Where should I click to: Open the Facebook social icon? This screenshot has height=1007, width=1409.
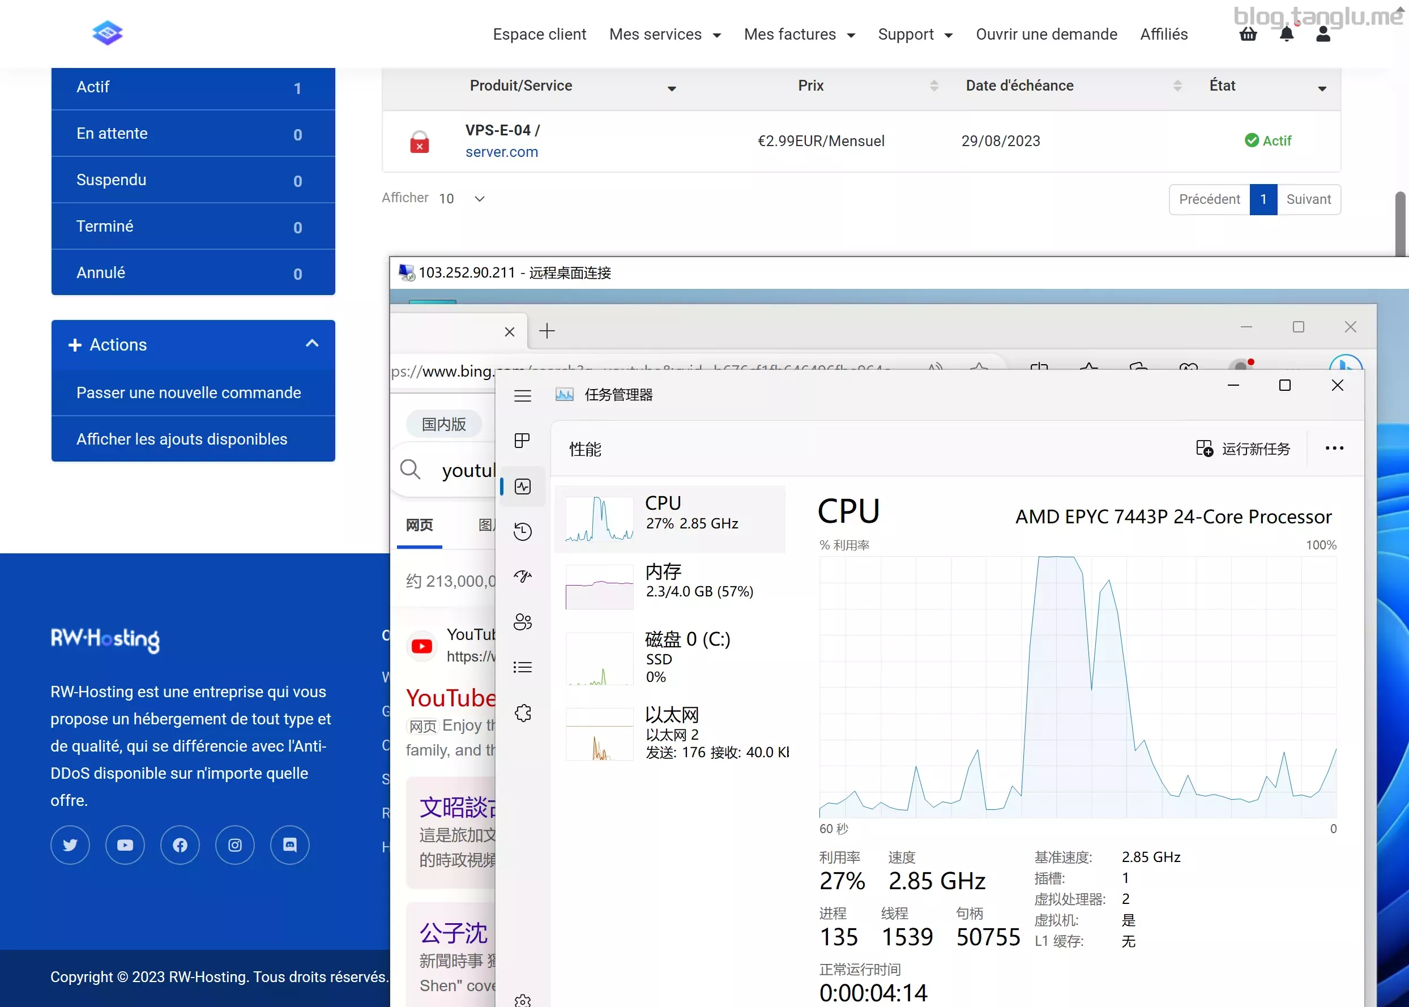pos(180,844)
